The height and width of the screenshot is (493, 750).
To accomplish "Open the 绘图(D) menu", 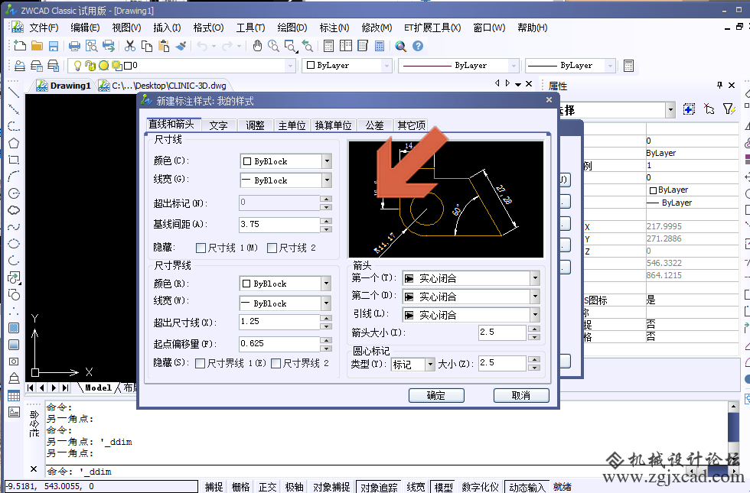I will [292, 28].
